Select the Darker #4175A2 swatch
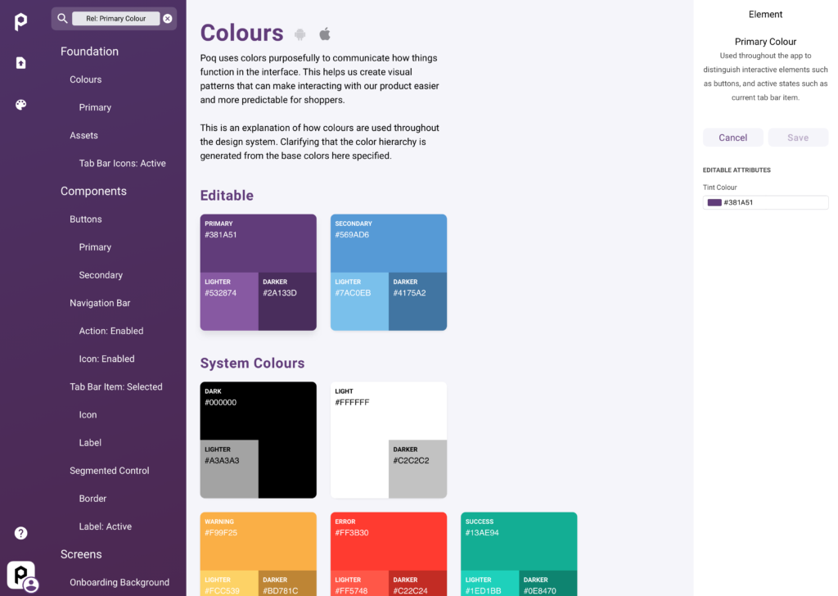The width and height of the screenshot is (838, 596). tap(418, 301)
